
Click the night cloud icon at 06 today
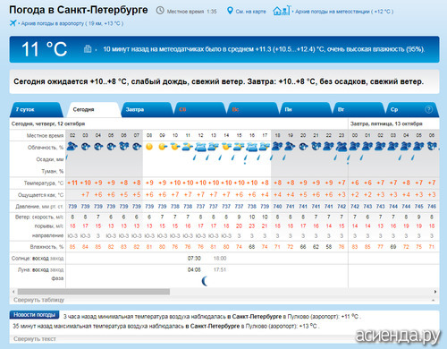[x=124, y=146]
